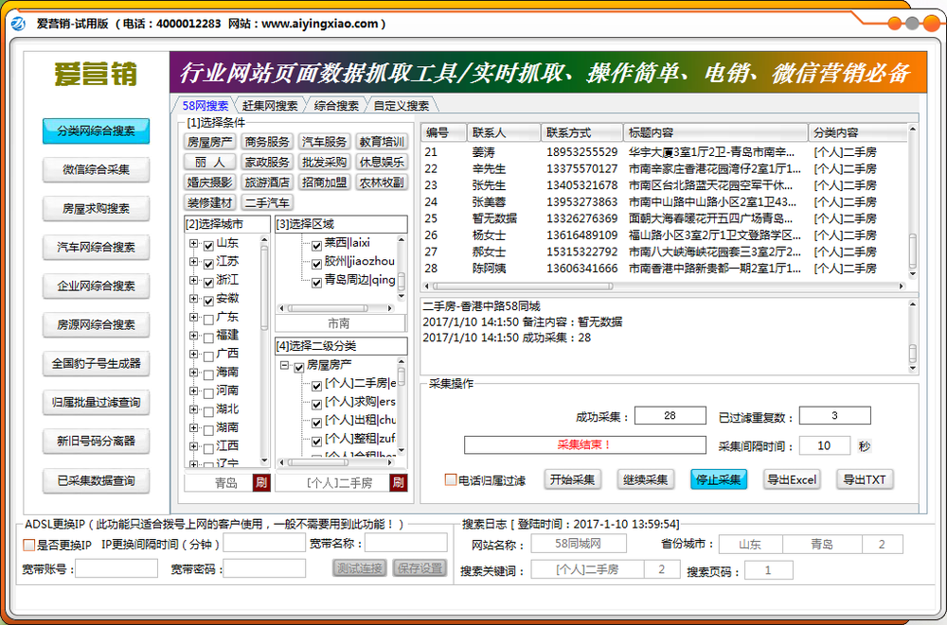The height and width of the screenshot is (625, 947).
Task: Enable 电话归属过滤 checkbox
Action: pyautogui.click(x=451, y=479)
